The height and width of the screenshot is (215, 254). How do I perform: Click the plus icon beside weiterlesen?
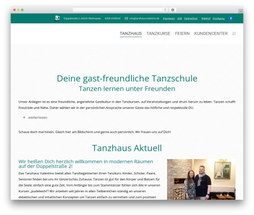pos(24,117)
